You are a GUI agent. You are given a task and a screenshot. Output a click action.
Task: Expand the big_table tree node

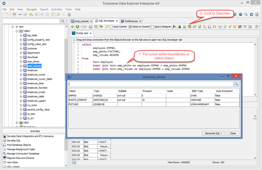pos(21,35)
